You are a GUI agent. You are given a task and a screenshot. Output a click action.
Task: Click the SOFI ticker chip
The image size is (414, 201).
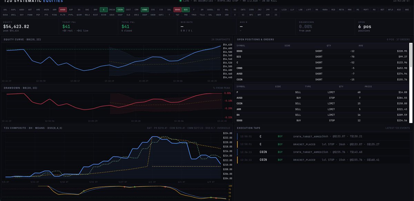coord(161,15)
